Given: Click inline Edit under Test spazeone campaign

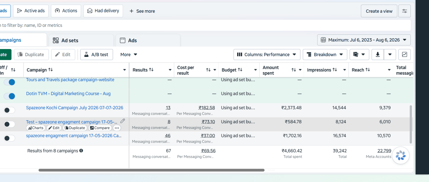Looking at the screenshot, I should click(x=54, y=128).
